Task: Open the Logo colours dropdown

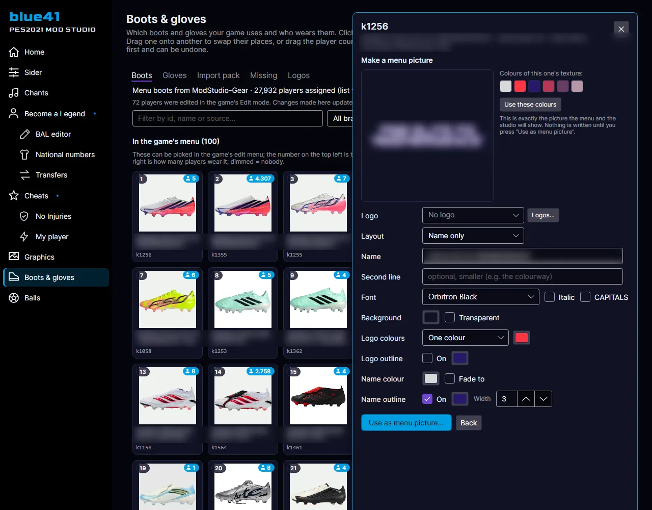Action: tap(466, 338)
